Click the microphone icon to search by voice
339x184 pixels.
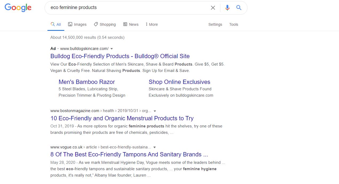click(x=227, y=7)
